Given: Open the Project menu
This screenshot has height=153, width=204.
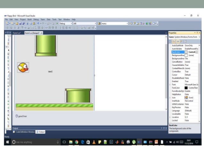Looking at the screenshot, I should point(23,19).
